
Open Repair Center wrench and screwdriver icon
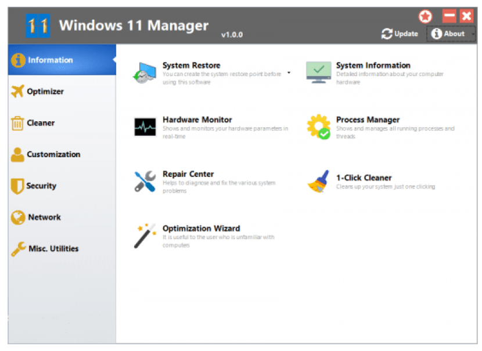[145, 182]
